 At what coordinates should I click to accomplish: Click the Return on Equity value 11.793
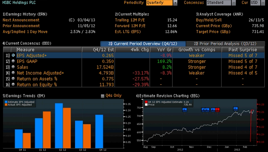(x=107, y=84)
